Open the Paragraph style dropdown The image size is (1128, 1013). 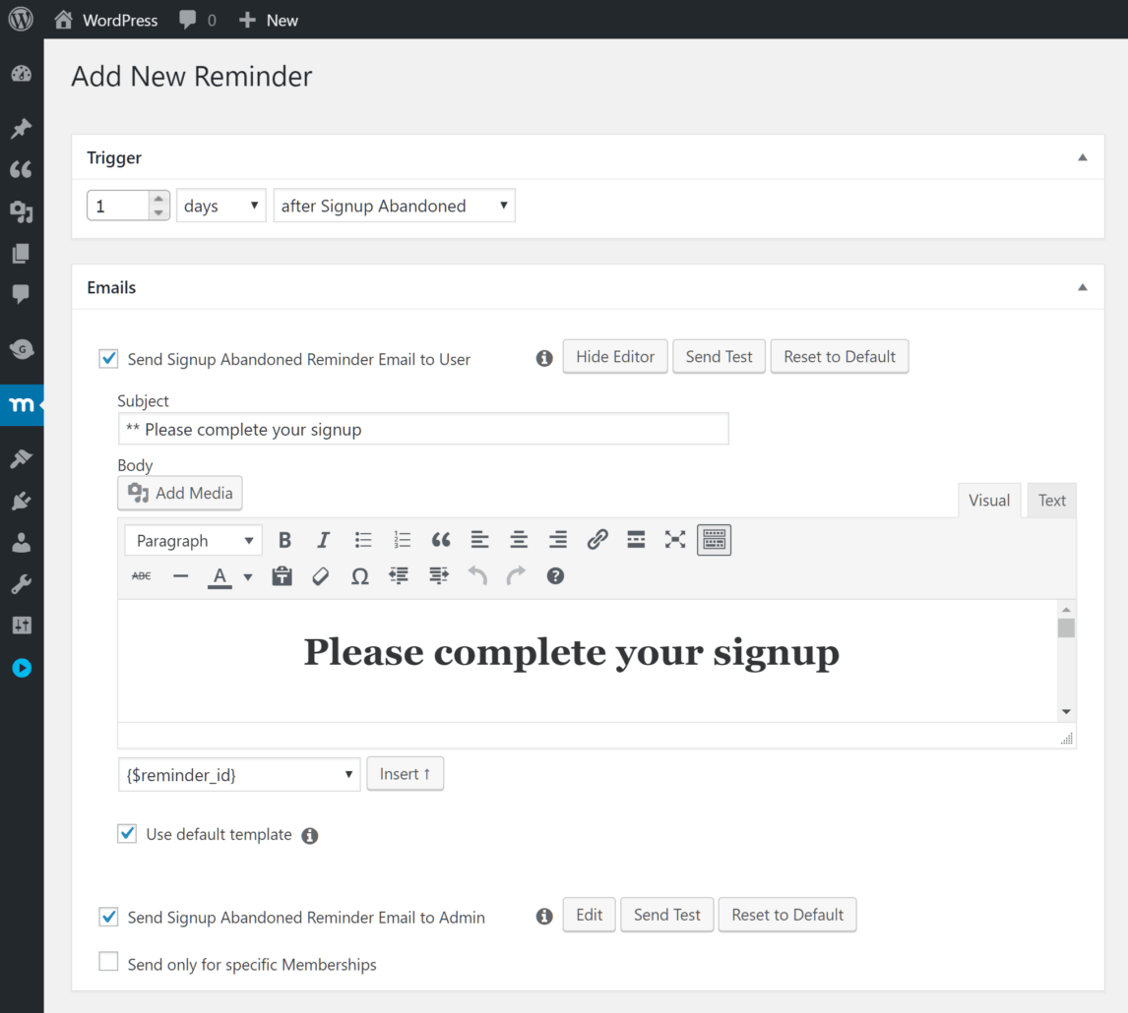[193, 540]
